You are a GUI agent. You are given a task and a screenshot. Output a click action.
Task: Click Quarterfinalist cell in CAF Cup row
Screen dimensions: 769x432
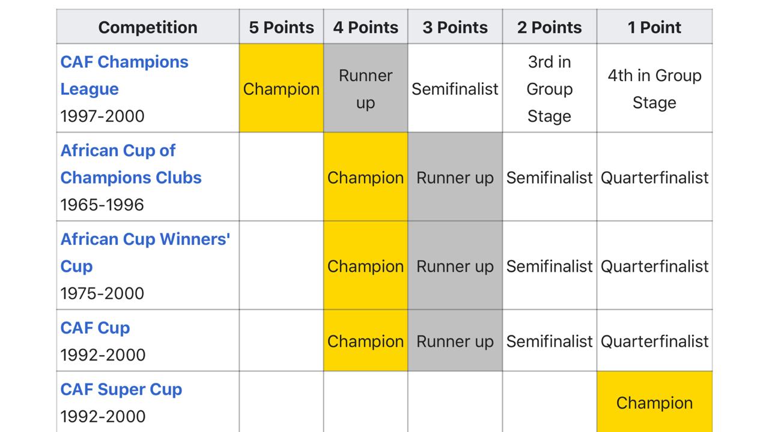[x=654, y=341]
